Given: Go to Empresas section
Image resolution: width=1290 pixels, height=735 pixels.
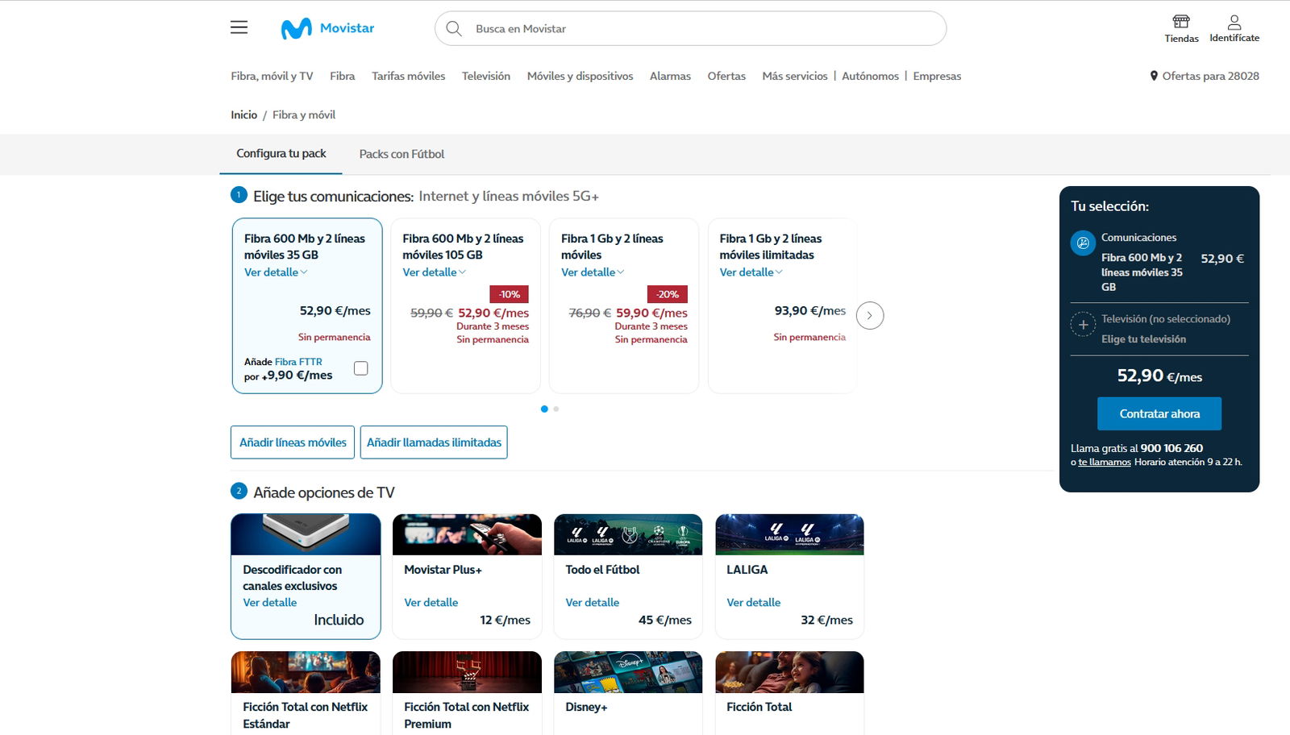Looking at the screenshot, I should pyautogui.click(x=937, y=76).
